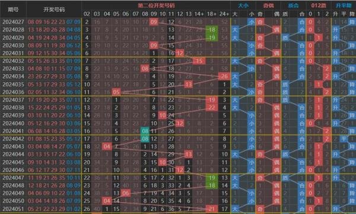Click issue number 2024051
Image resolution: width=356 pixels, height=214 pixels.
[x=13, y=209]
